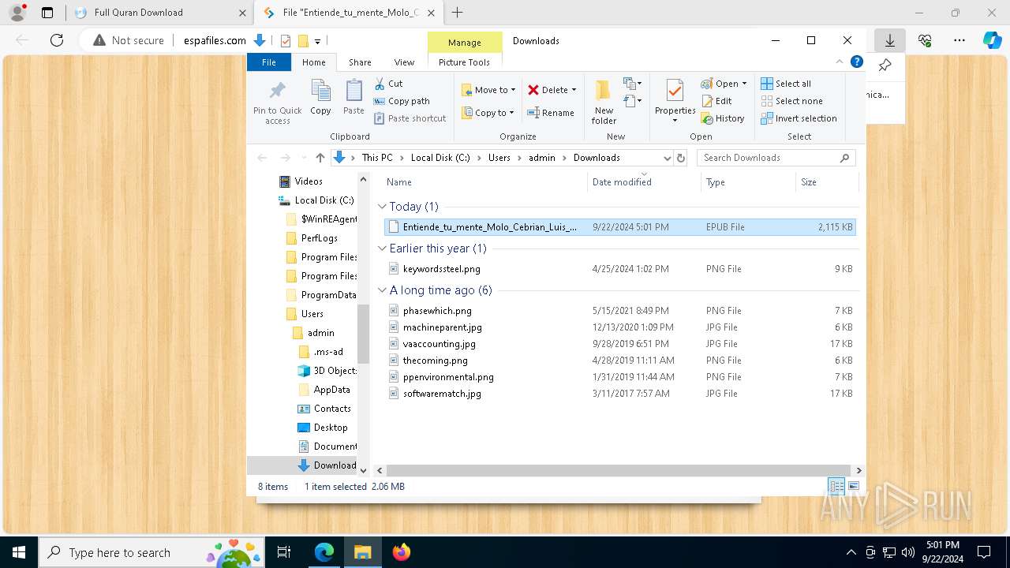Select the Entiende_tu_mente EPUB file
This screenshot has width=1010, height=568.
pos(619,226)
